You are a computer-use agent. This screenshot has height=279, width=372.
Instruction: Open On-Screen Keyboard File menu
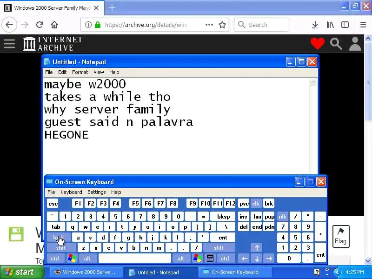(x=51, y=192)
